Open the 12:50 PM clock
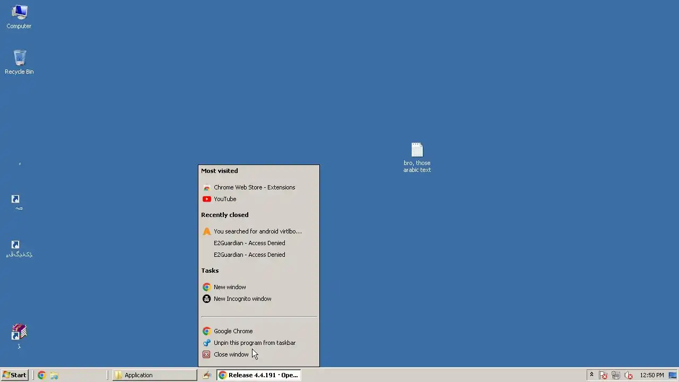This screenshot has width=679, height=382. coord(652,375)
